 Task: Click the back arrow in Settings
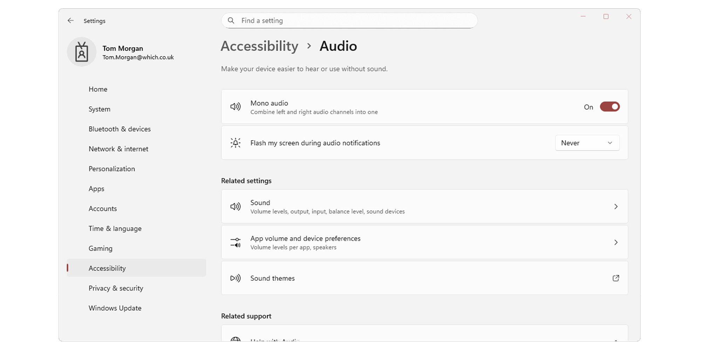[70, 20]
